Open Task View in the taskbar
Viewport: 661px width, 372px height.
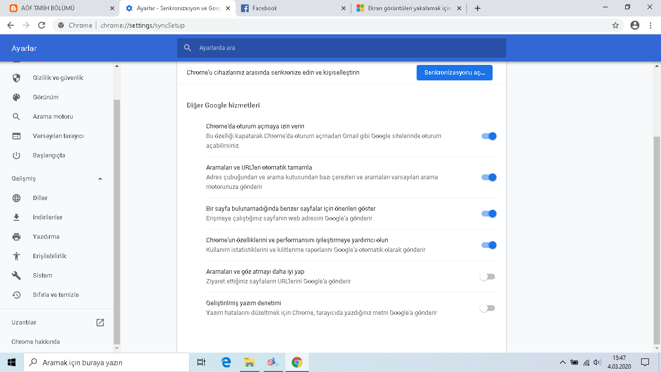tap(201, 362)
